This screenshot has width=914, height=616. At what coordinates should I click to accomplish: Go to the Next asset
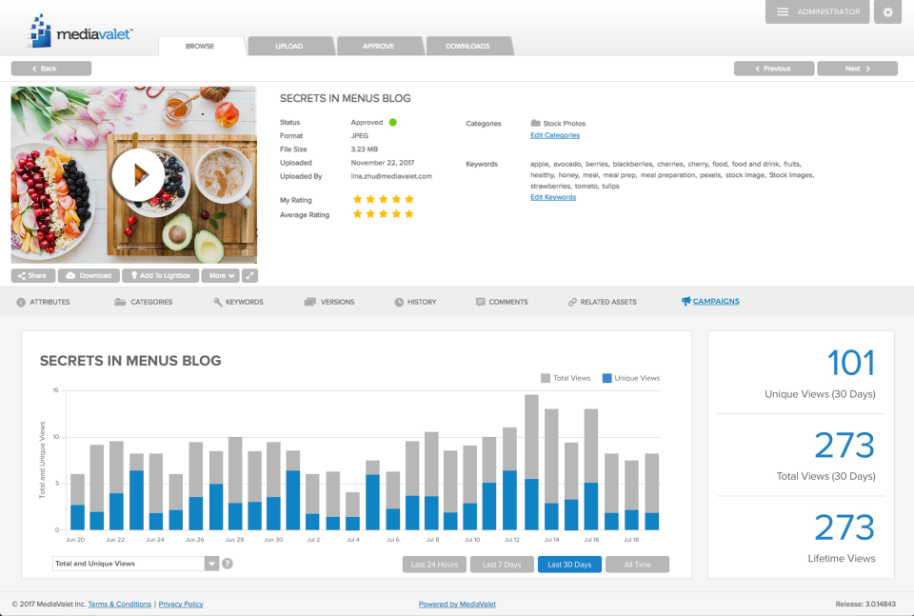[x=857, y=69]
